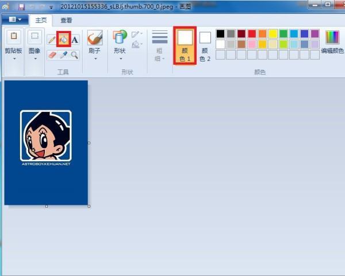Expand the Brushes dropdown arrow
The width and height of the screenshot is (345, 276).
point(95,59)
